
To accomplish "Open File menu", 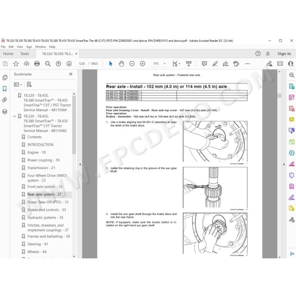I will (x=3, y=47).
